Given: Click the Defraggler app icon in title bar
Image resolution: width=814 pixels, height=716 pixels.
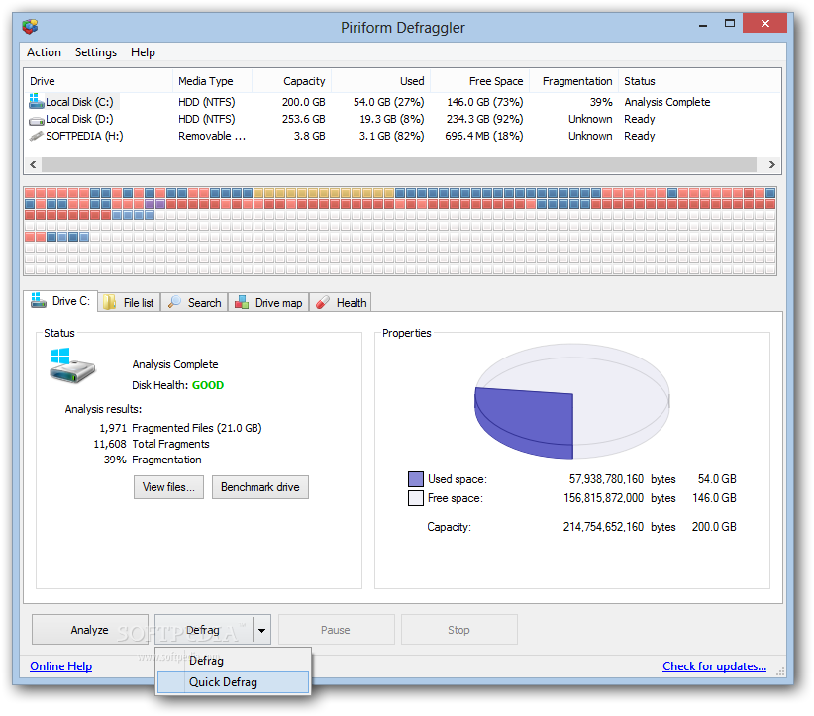Looking at the screenshot, I should [30, 26].
